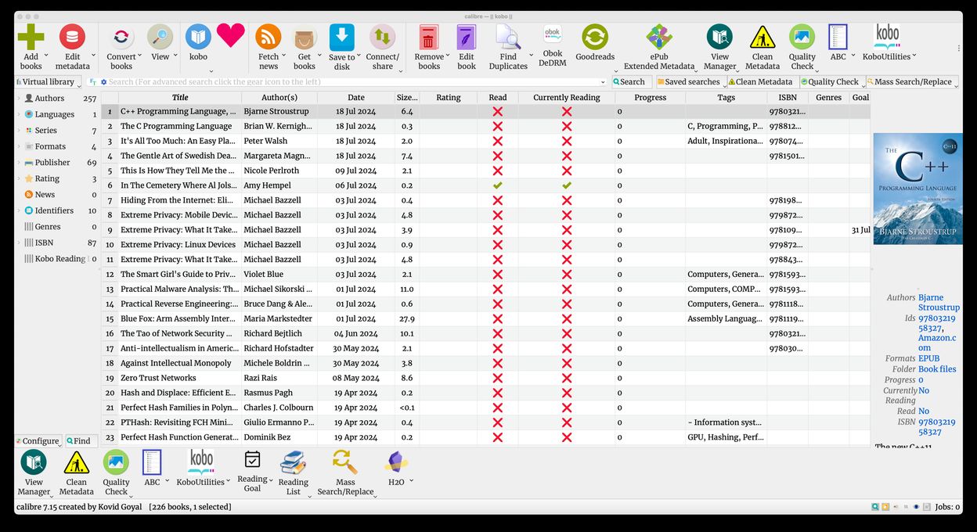Click the Find button in tag browser
Viewport: 977px width, 532px height.
(x=81, y=441)
